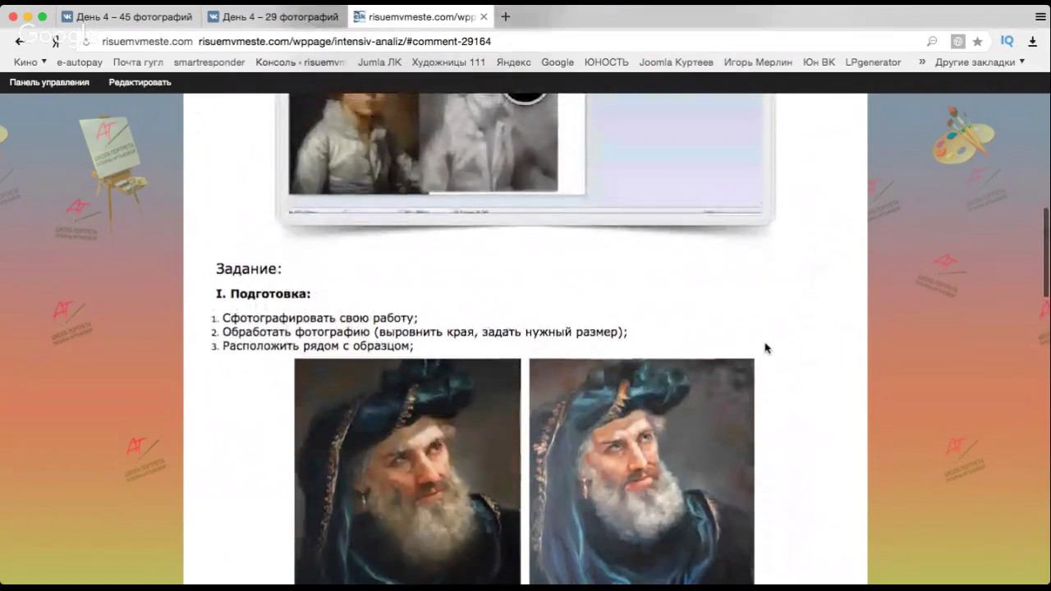Select the risuemvmeste.com/wpp tab
1051x591 pixels.
point(420,16)
